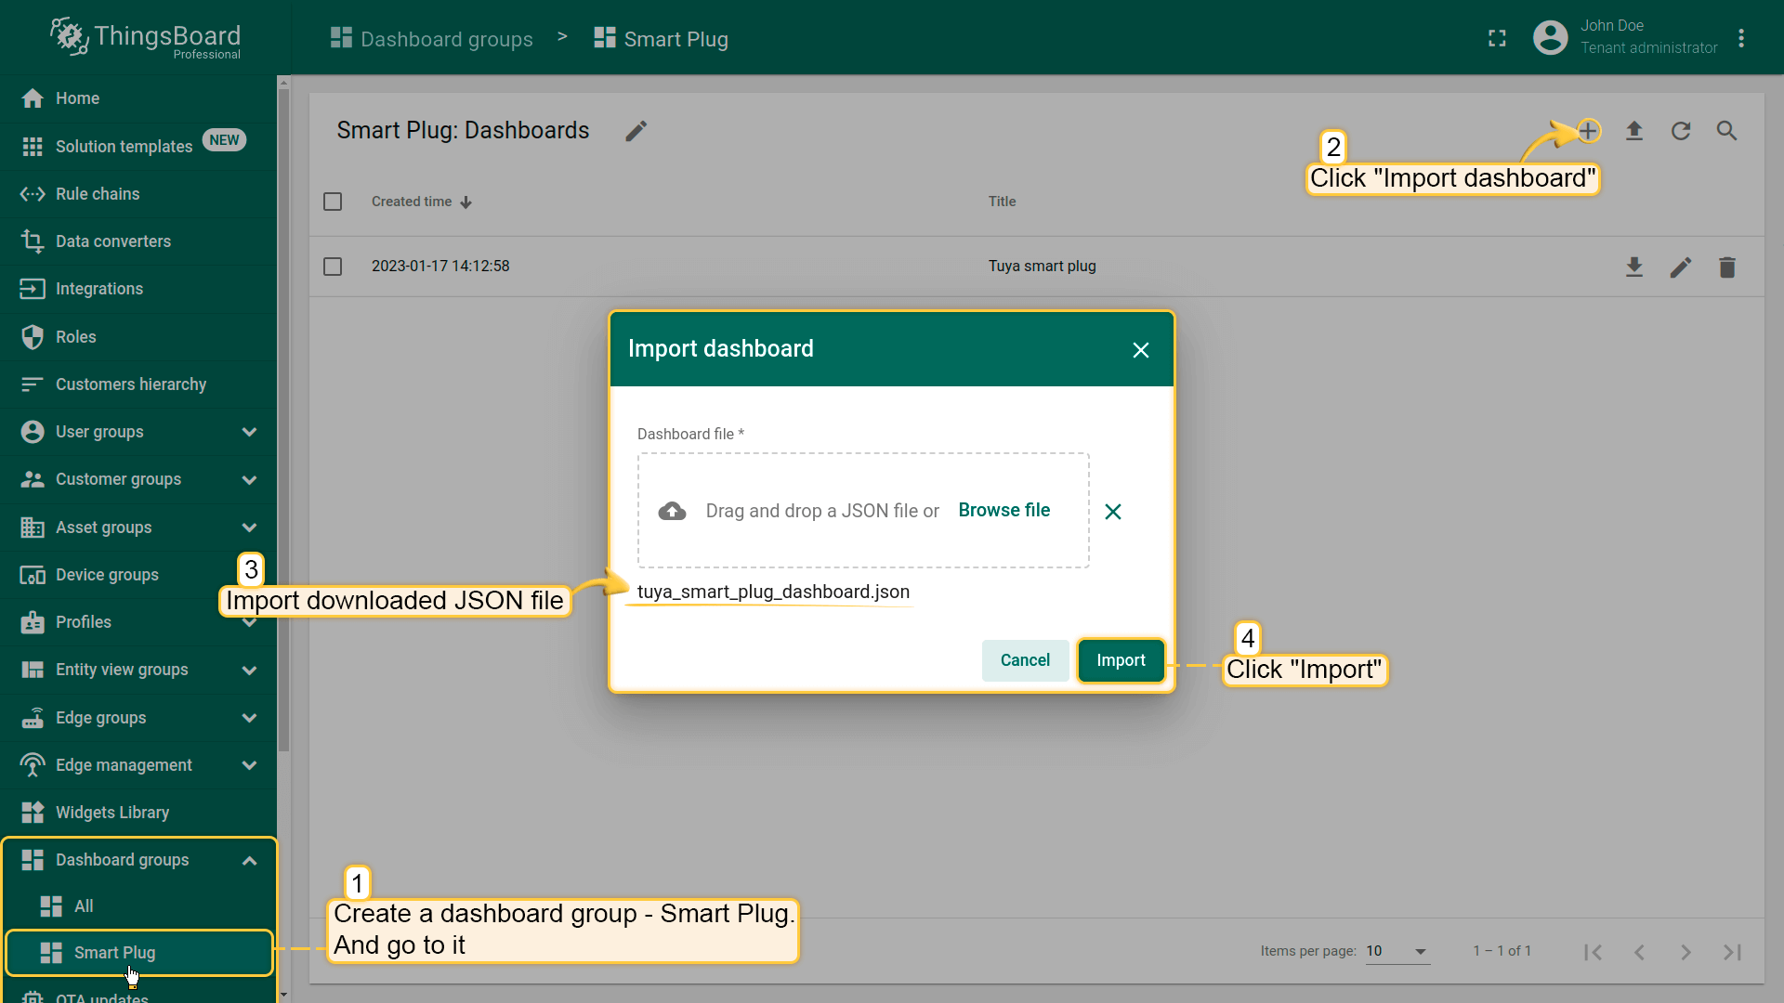Image resolution: width=1784 pixels, height=1003 pixels.
Task: Click the import dashboard upload icon
Action: [x=1634, y=131]
